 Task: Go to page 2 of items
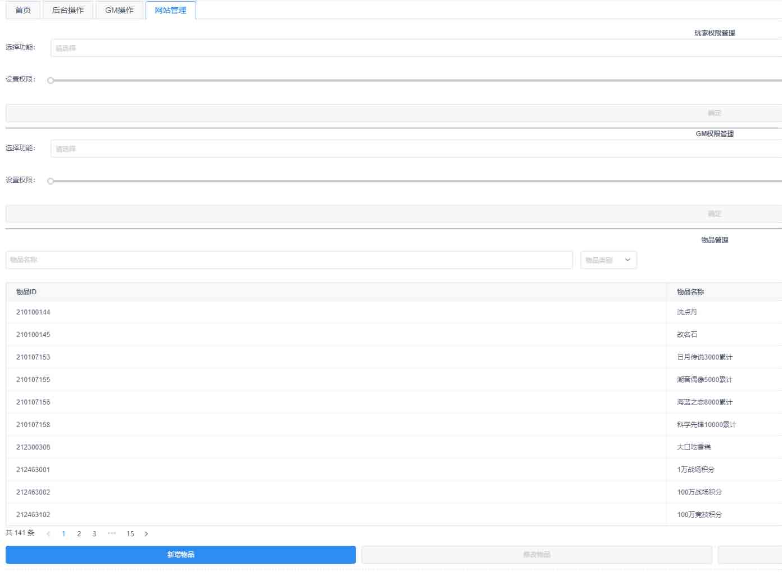click(79, 534)
